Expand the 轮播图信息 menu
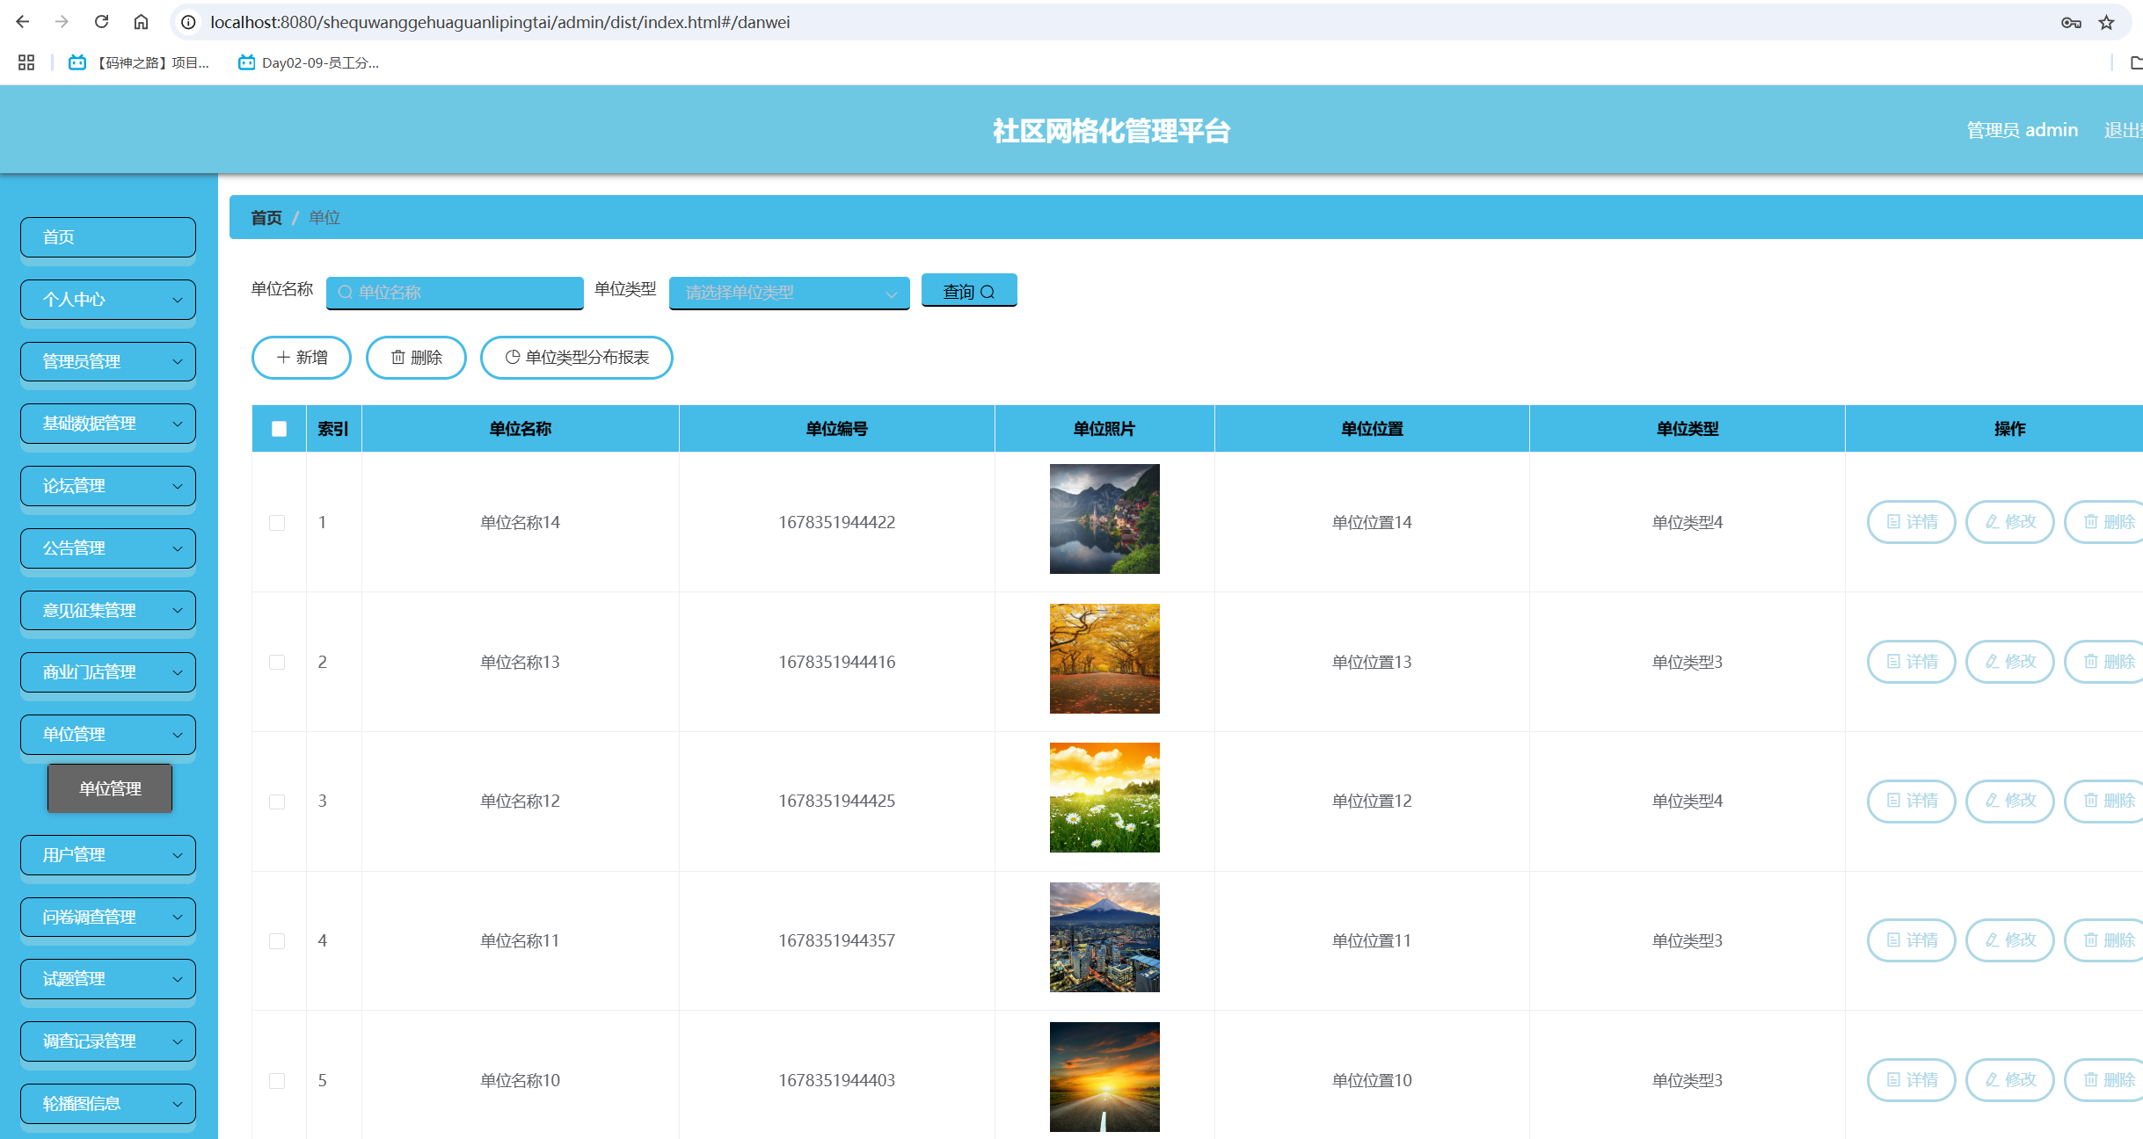Screen dimensions: 2143x1139 tap(108, 1104)
